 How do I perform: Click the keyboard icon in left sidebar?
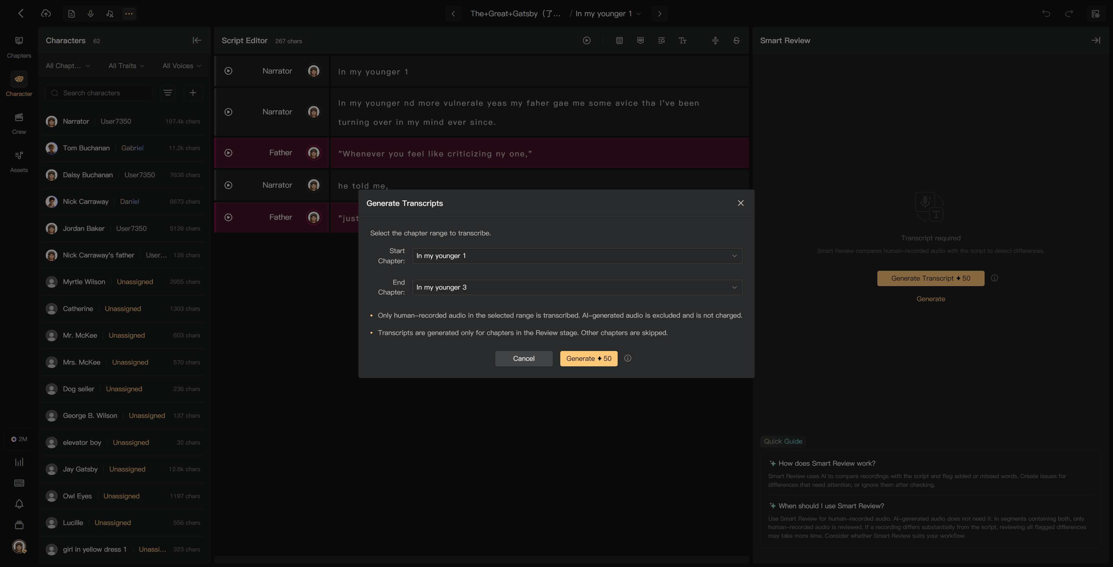19,483
